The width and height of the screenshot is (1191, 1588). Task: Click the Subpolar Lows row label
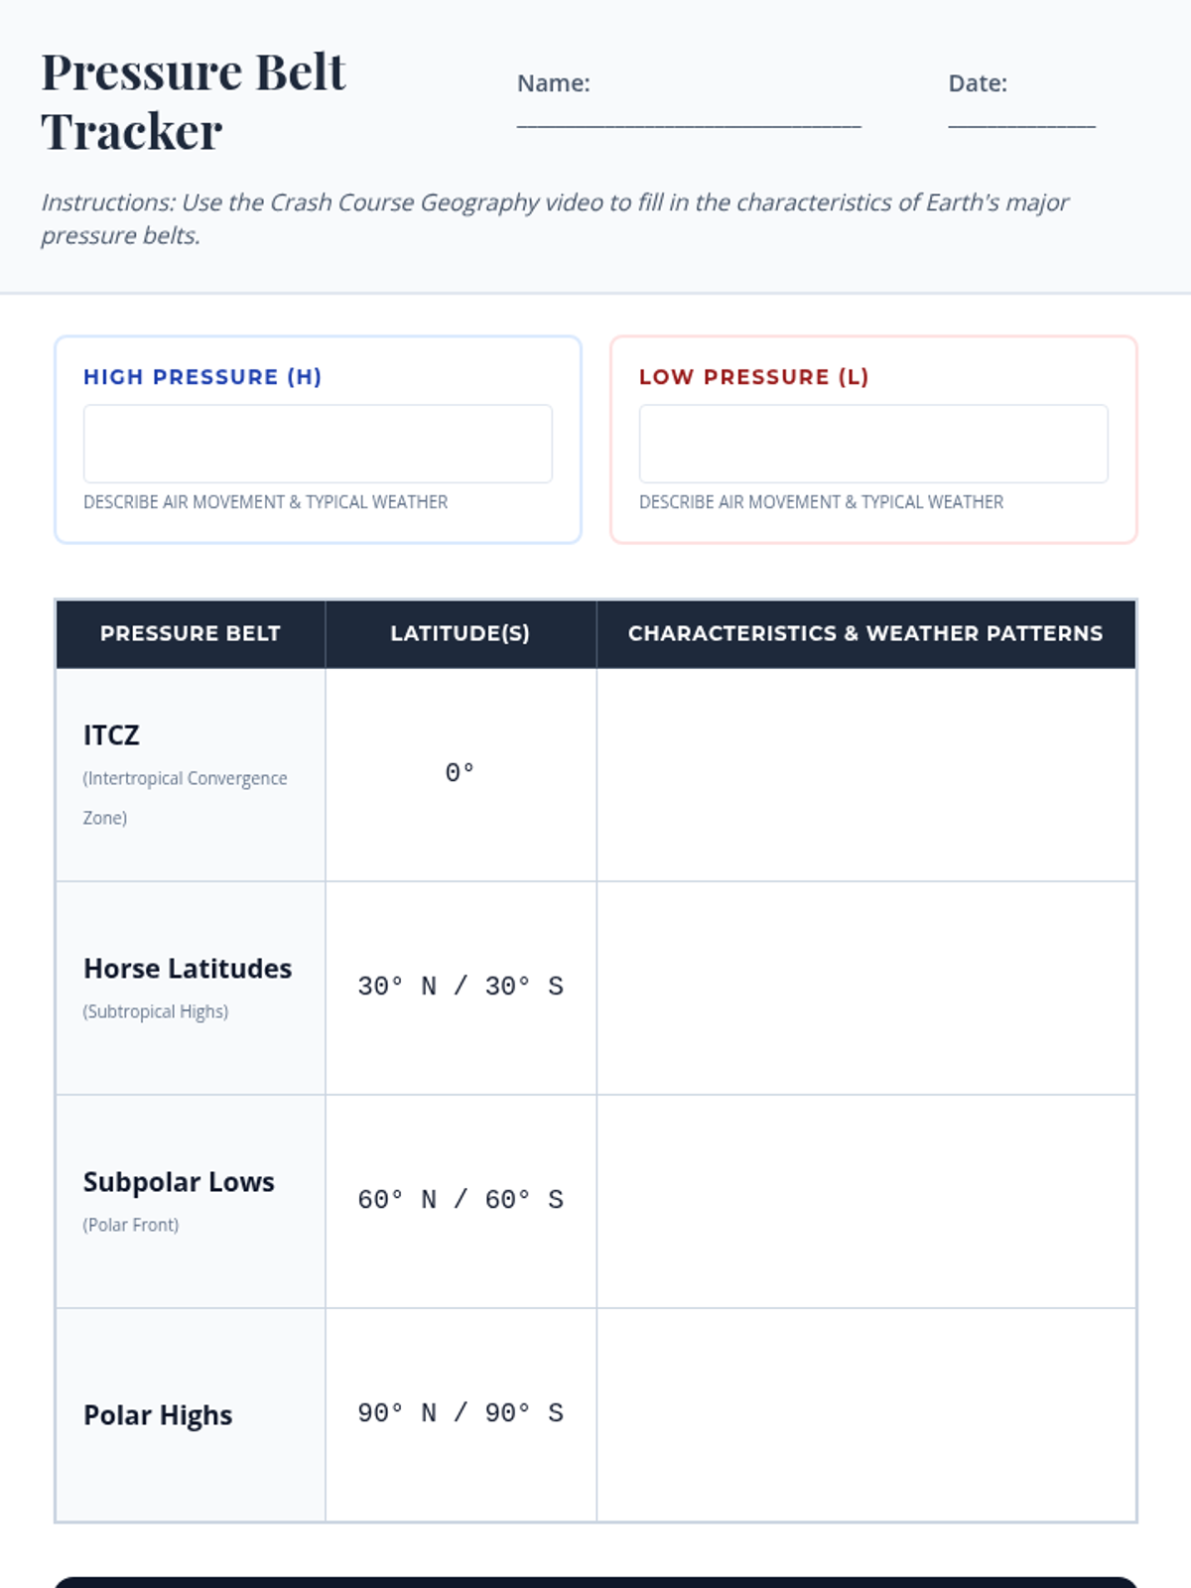point(179,1182)
